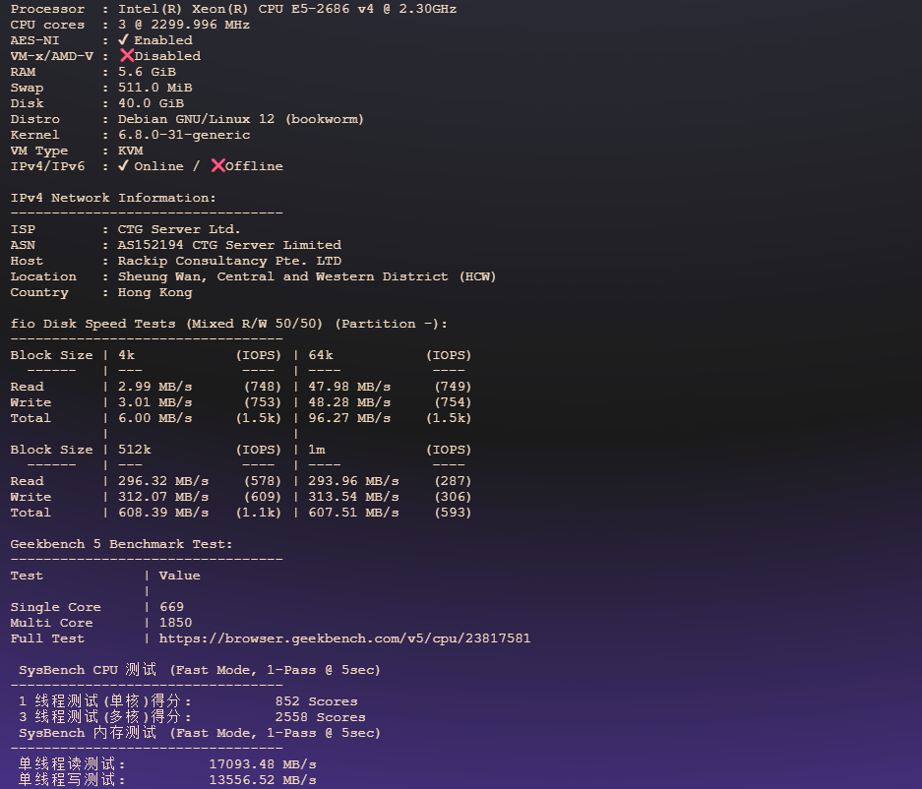Click the red X beside VM-x/AMD-V

pos(127,56)
